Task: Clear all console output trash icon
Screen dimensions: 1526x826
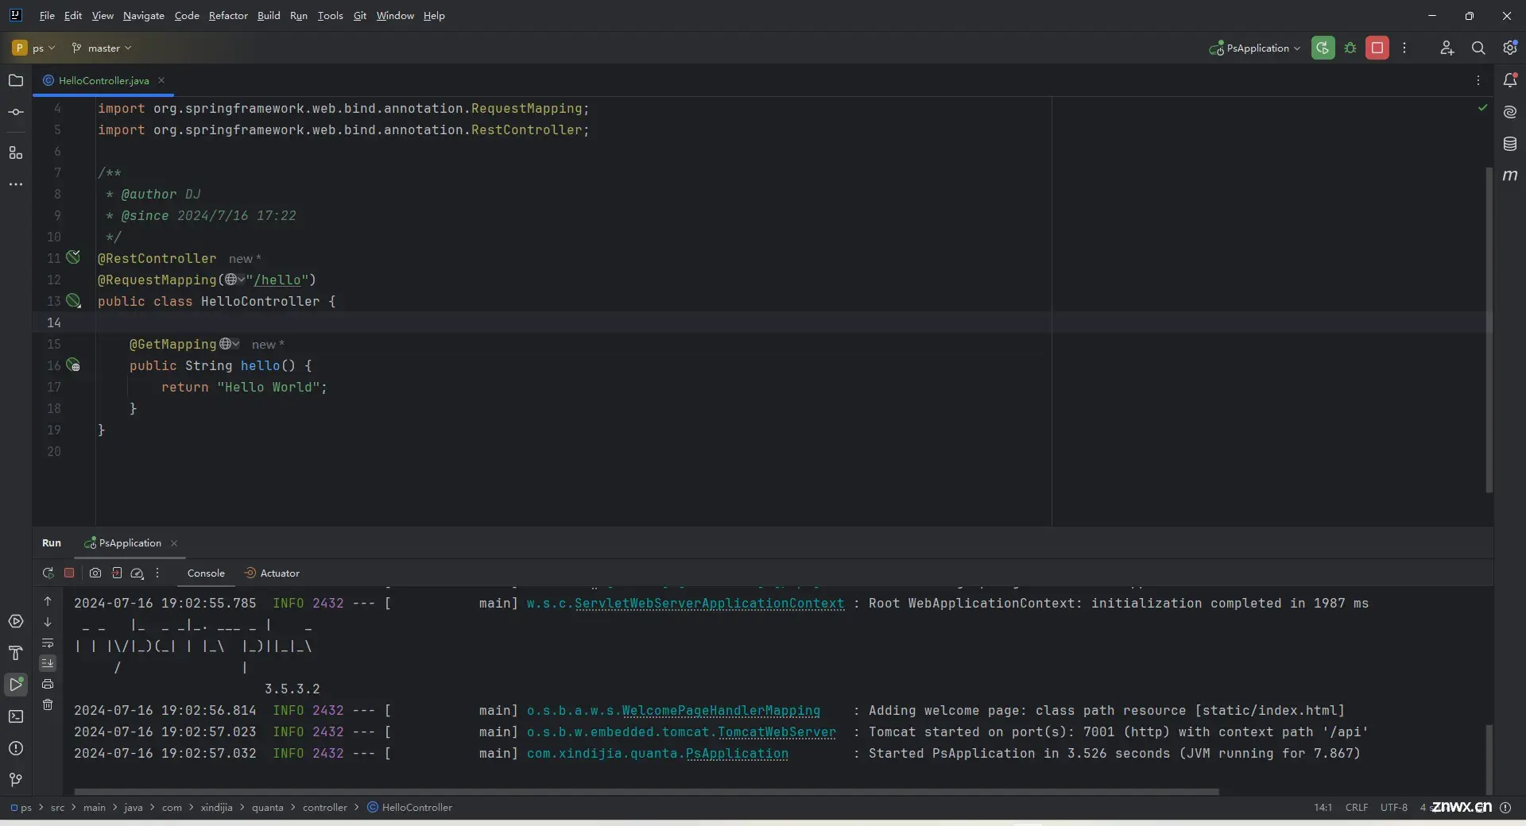Action: point(48,704)
